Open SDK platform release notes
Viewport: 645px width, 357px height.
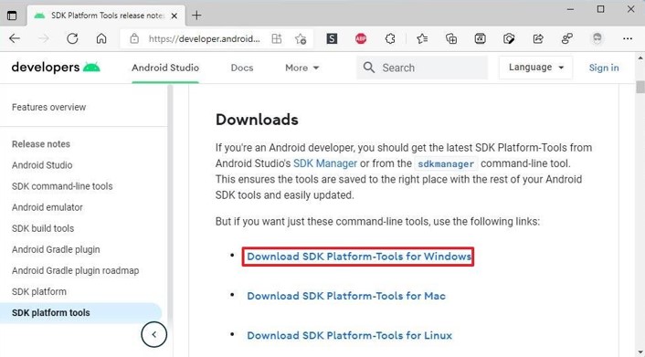coord(39,291)
